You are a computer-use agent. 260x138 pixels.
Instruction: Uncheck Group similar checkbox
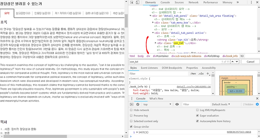coord(131,126)
